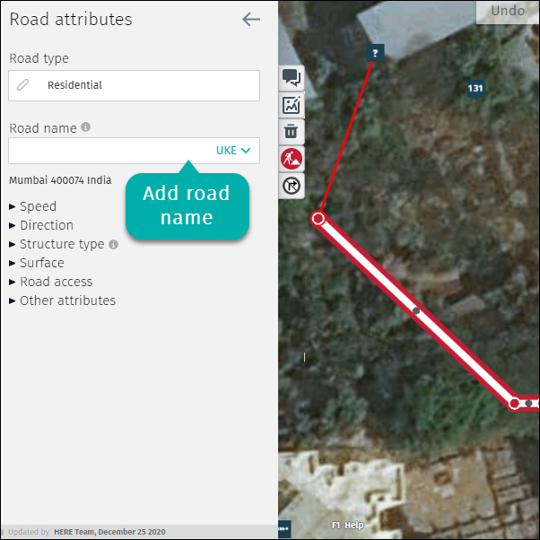Open the UKE language dropdown
This screenshot has width=540, height=540.
[233, 151]
